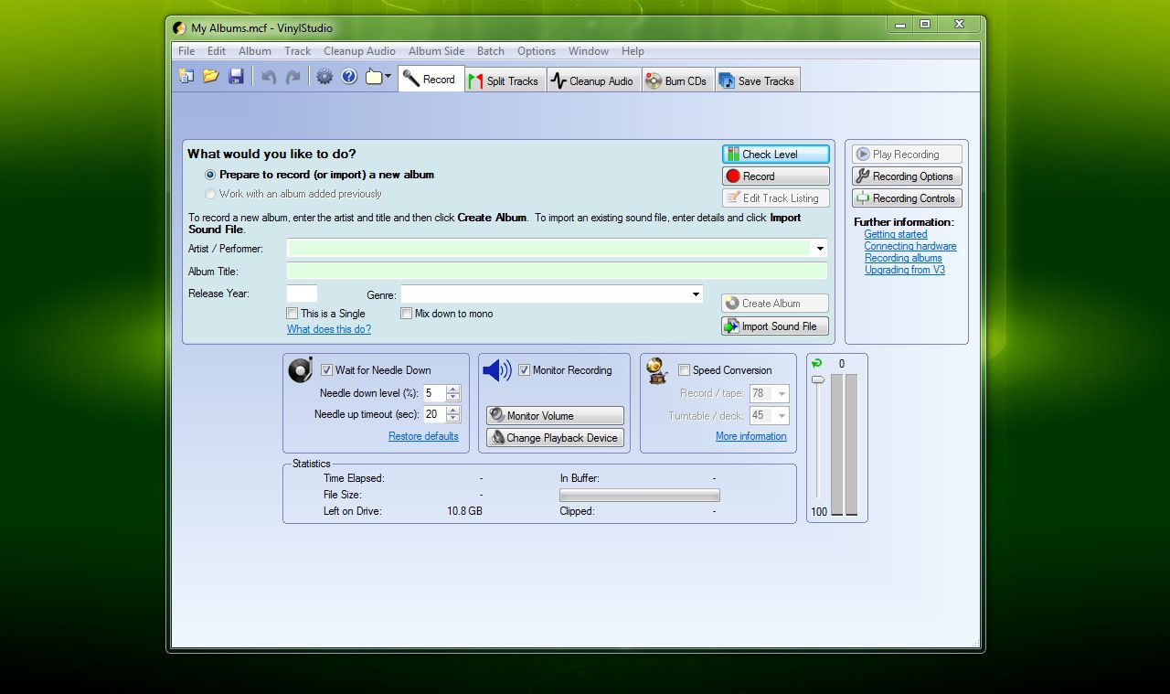Open the Help menu
The image size is (1170, 694).
coord(633,51)
